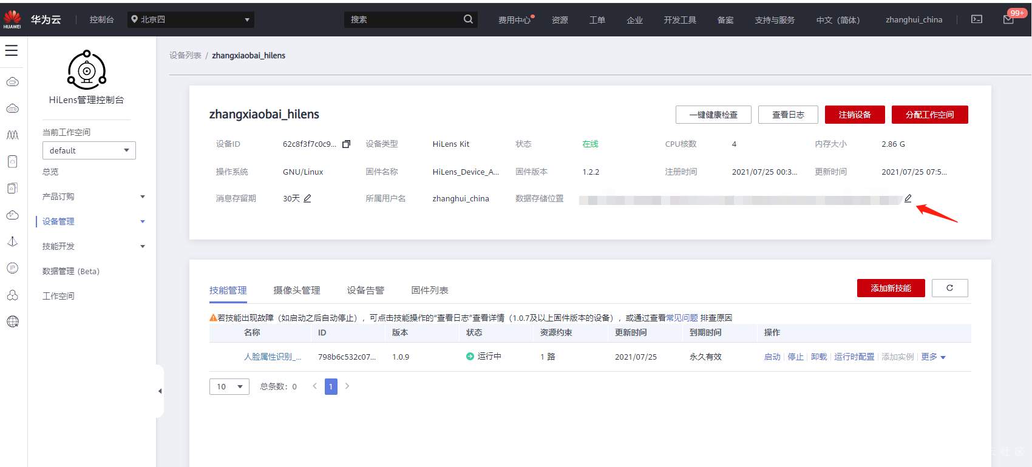This screenshot has height=467, width=1032.
Task: Open the waveform monitoring sidebar icon
Action: (x=13, y=135)
